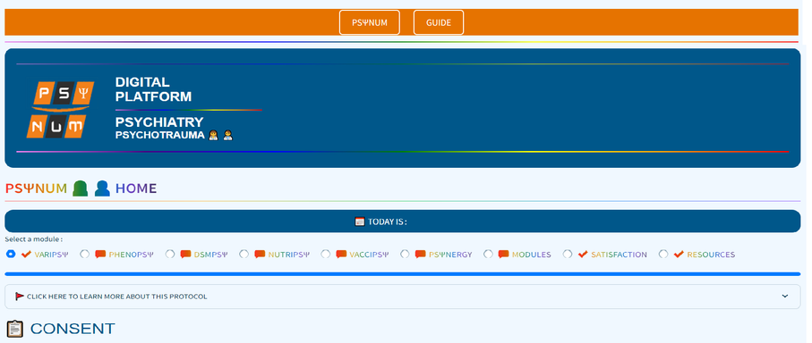Click the blue user silhouette icon
The height and width of the screenshot is (343, 812).
(x=103, y=188)
